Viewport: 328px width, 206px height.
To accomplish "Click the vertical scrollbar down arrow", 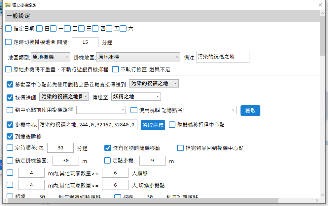I will [x=322, y=194].
